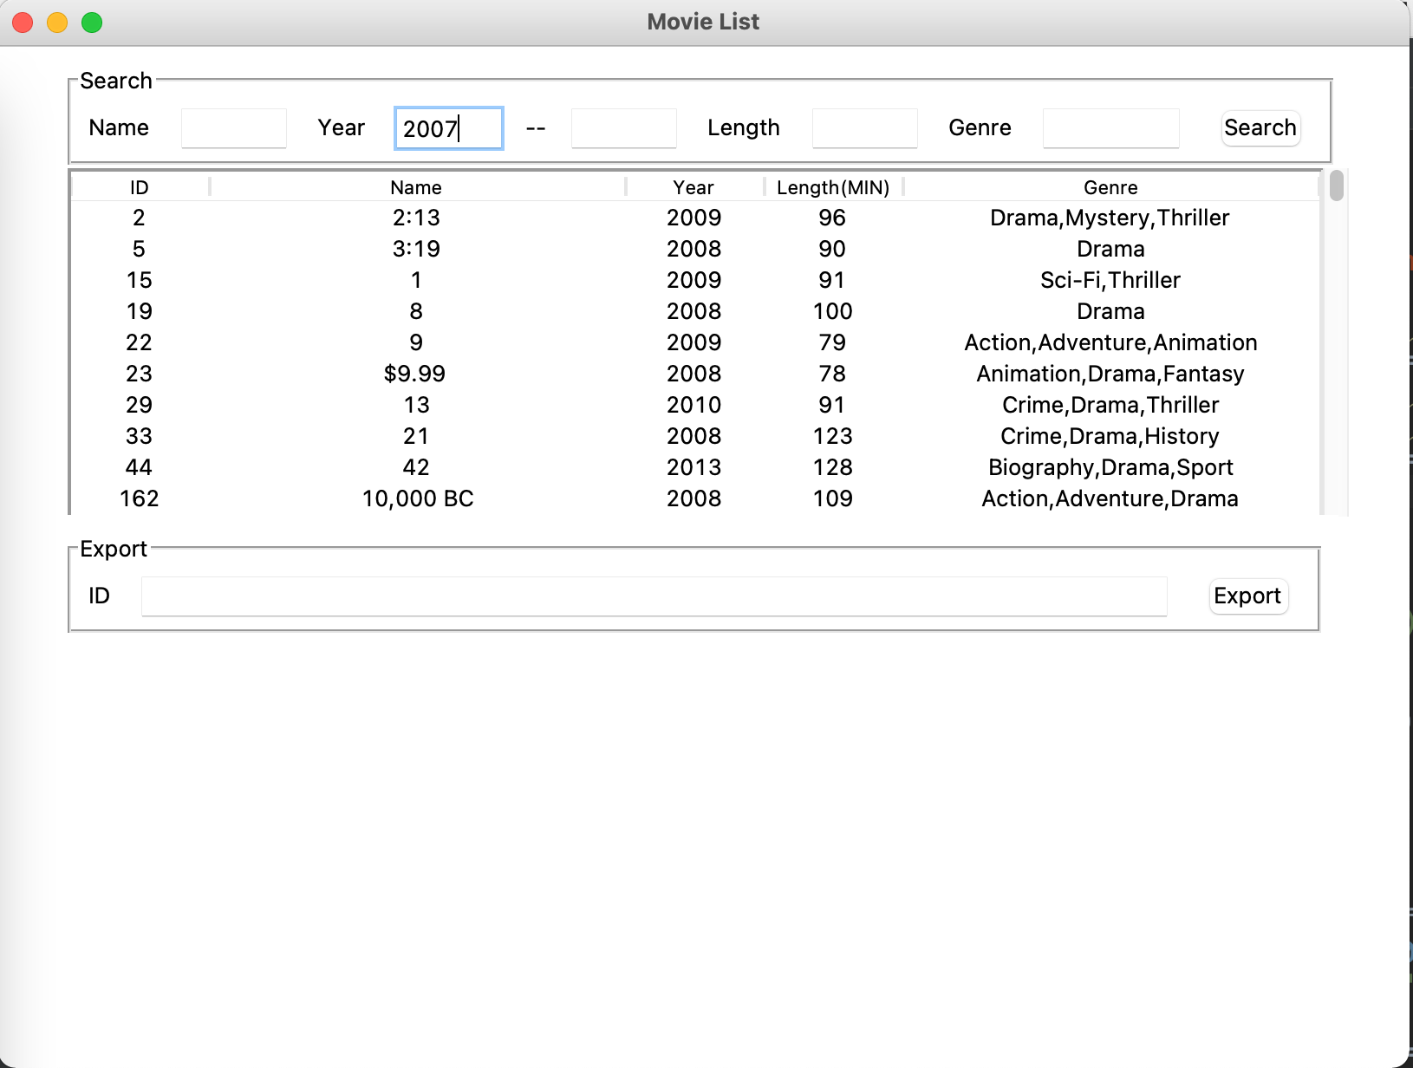Screen dimensions: 1413x1068
Task: Select the movie row with ID 29
Action: (x=695, y=405)
